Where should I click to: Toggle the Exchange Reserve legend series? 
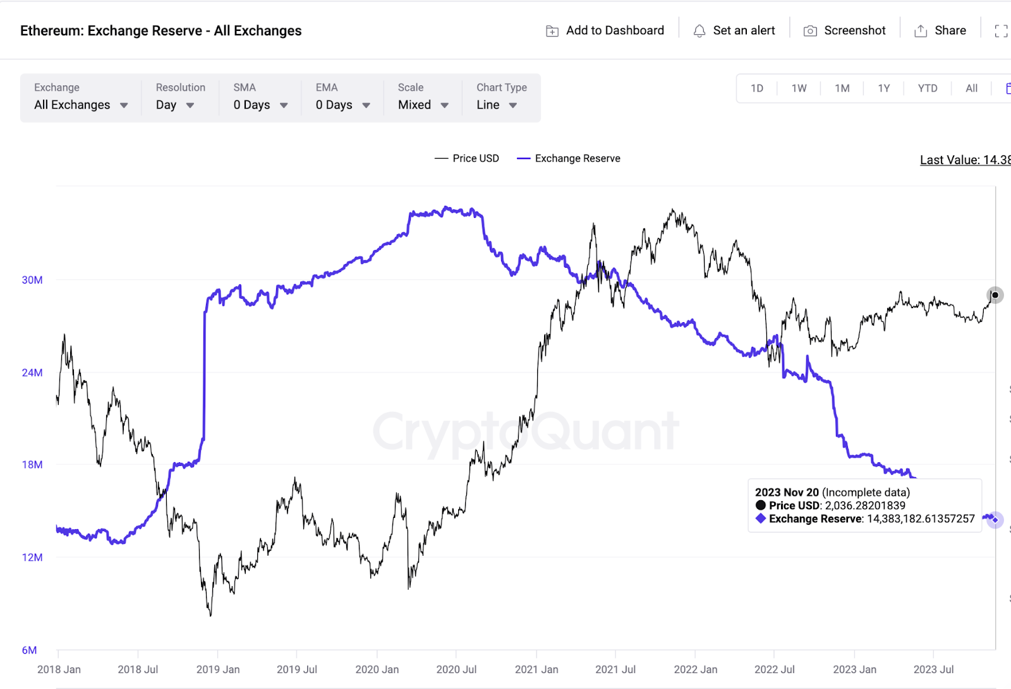point(569,159)
